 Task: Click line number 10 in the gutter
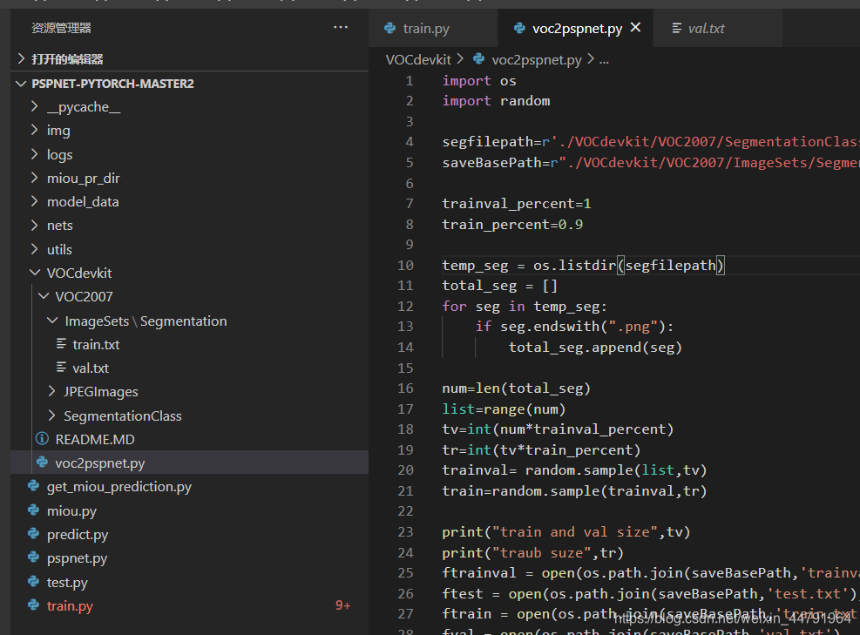(x=405, y=265)
